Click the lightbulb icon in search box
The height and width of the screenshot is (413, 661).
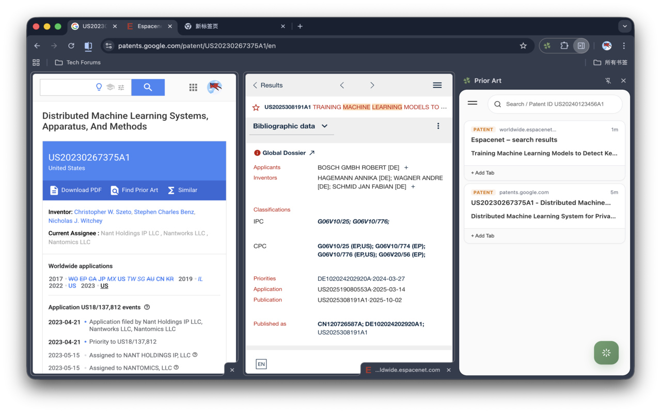pos(99,87)
